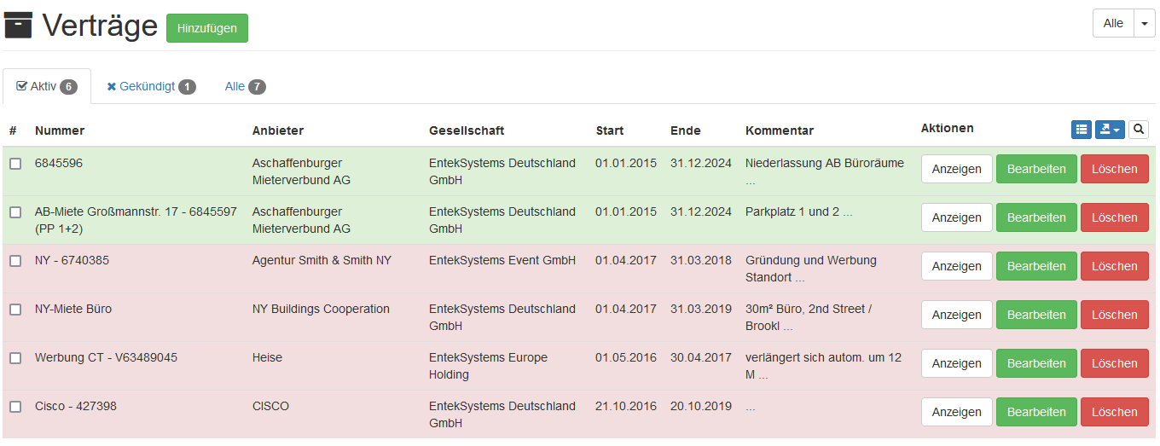Open the Alle tab showing 7 contracts
This screenshot has width=1160, height=446.
(x=245, y=86)
